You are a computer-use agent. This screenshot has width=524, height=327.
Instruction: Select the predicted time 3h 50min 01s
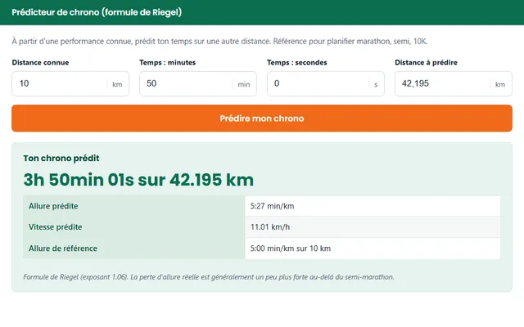tap(78, 180)
